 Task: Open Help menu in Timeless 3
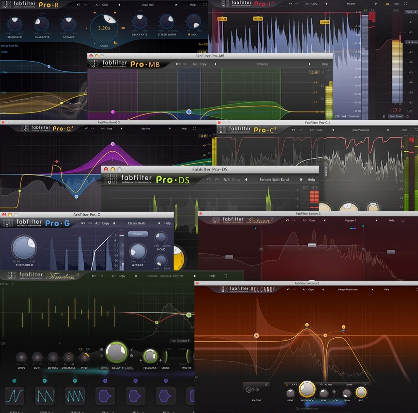click(212, 276)
